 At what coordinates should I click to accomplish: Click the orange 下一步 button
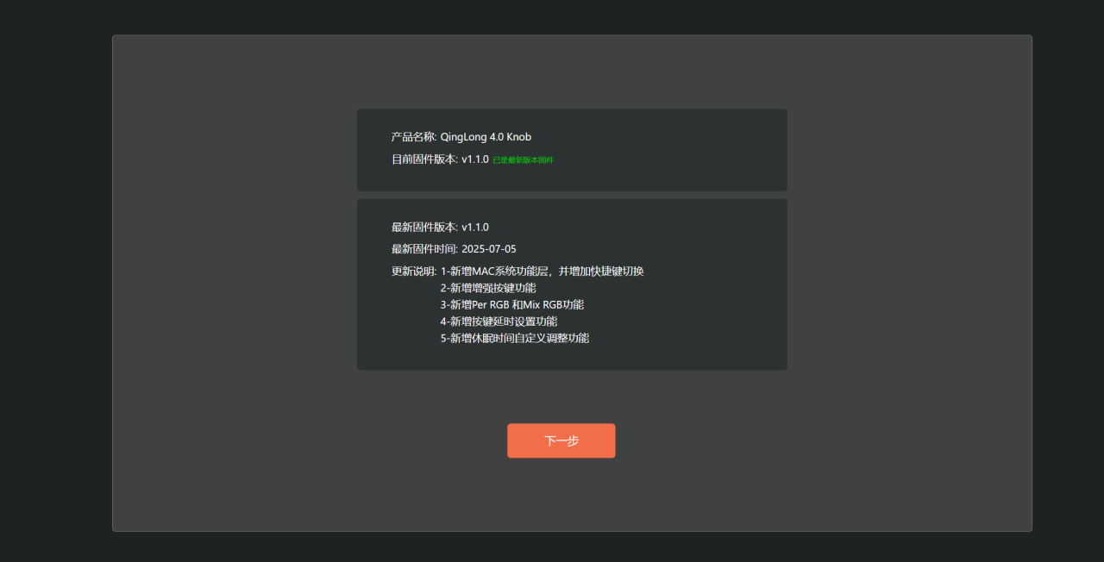click(x=561, y=440)
